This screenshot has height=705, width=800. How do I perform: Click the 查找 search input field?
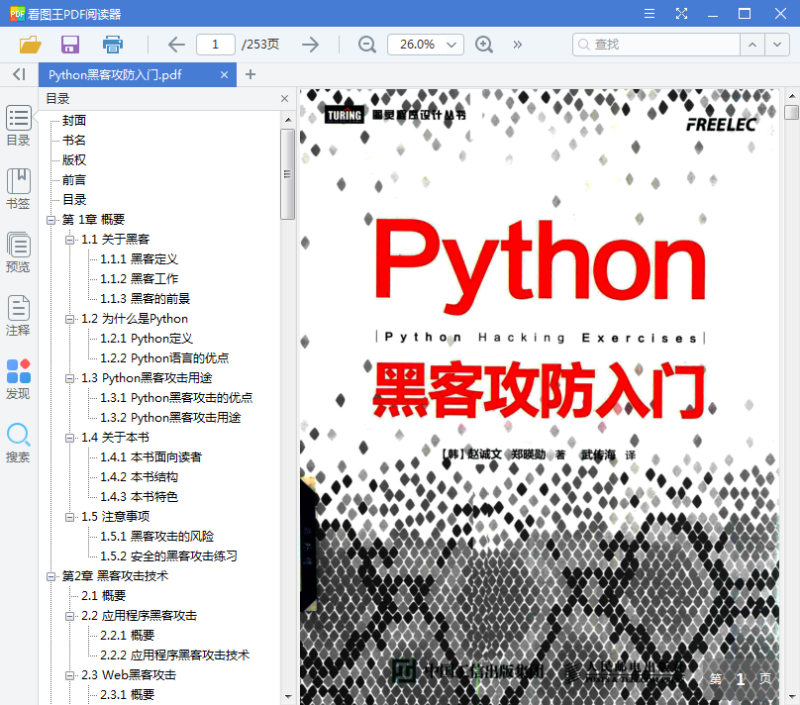[x=656, y=45]
